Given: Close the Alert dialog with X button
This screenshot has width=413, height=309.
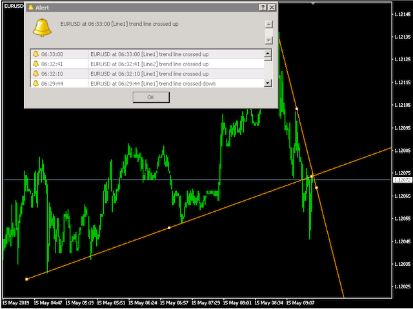Looking at the screenshot, I should [x=272, y=8].
